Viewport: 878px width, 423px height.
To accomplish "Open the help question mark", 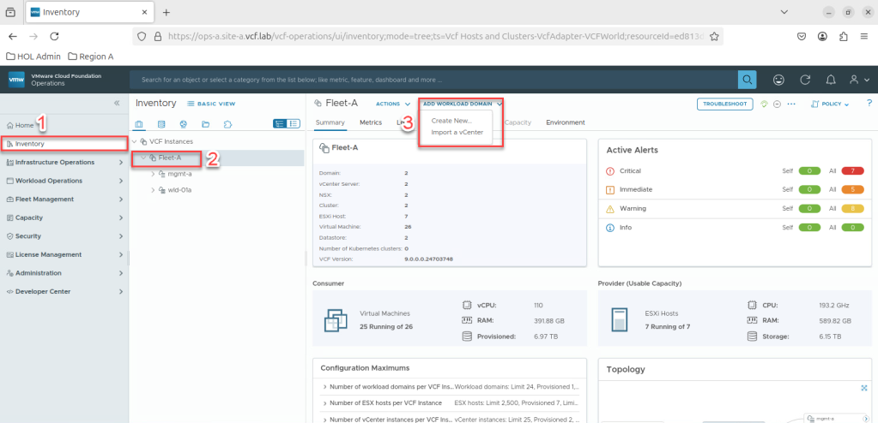I will click(x=869, y=104).
